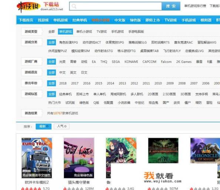220x190 pixels.
Task: Click star rating under 欧洲卡车模拟2
Action: (x=31, y=189)
